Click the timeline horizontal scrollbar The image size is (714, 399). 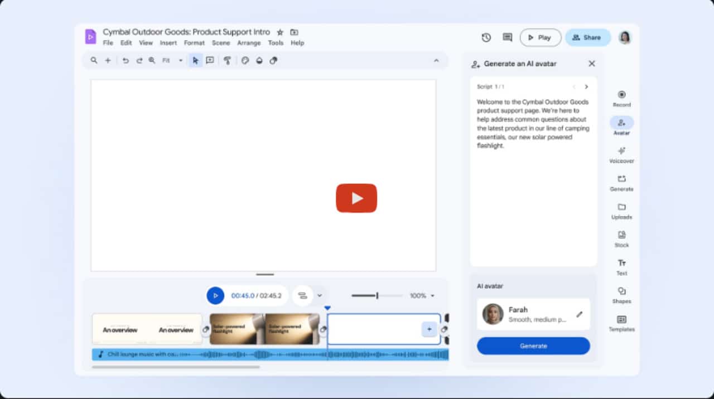pos(176,367)
